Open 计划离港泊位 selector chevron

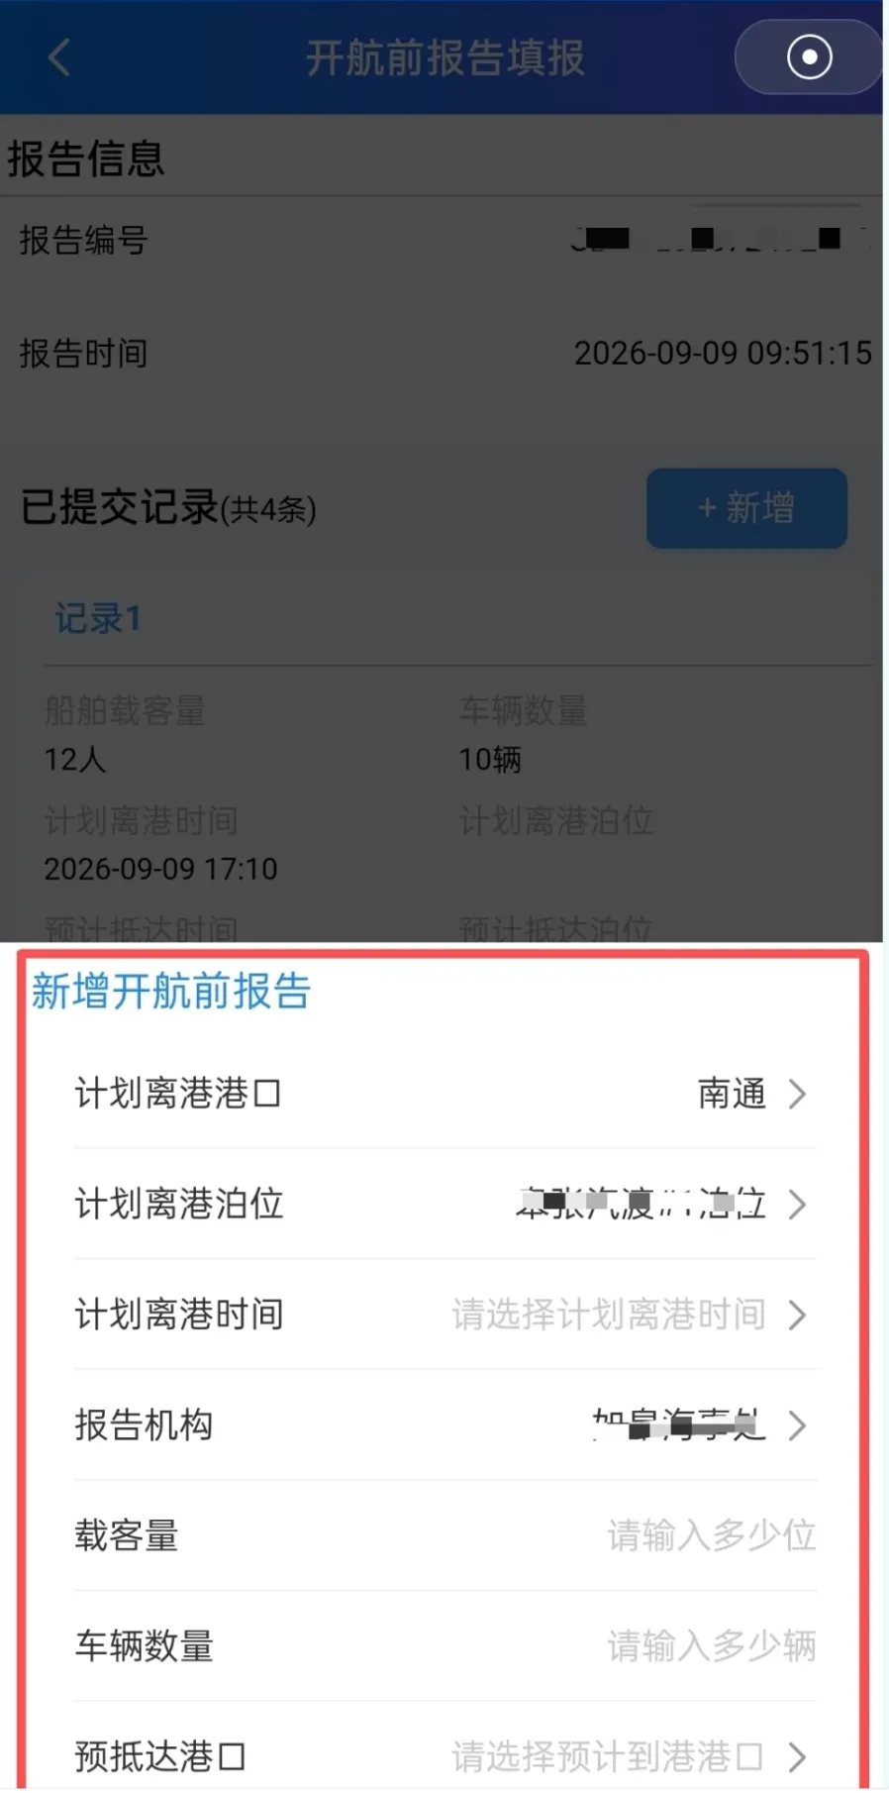pyautogui.click(x=797, y=1205)
